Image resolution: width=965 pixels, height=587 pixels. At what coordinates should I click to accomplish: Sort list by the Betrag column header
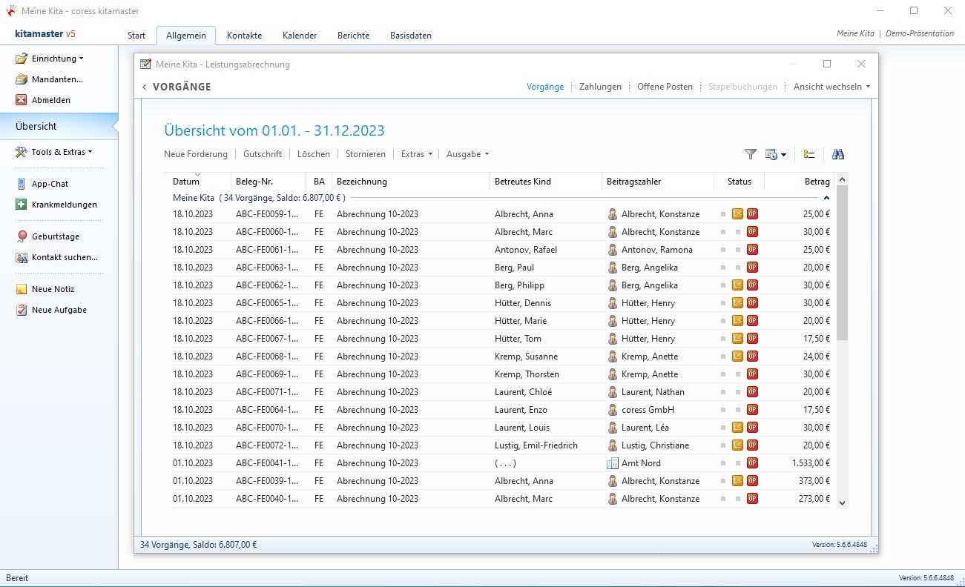[x=816, y=182]
